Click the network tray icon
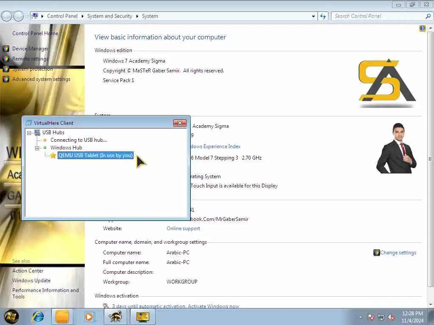 click(x=381, y=317)
